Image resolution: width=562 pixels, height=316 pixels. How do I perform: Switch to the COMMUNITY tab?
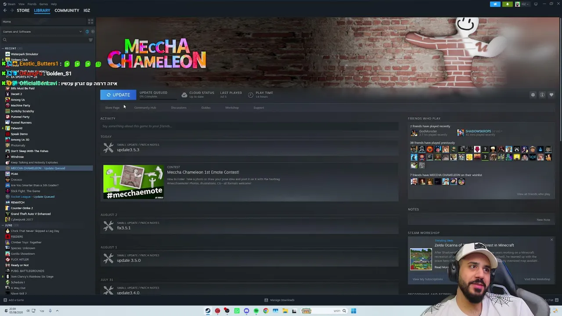coord(67,11)
